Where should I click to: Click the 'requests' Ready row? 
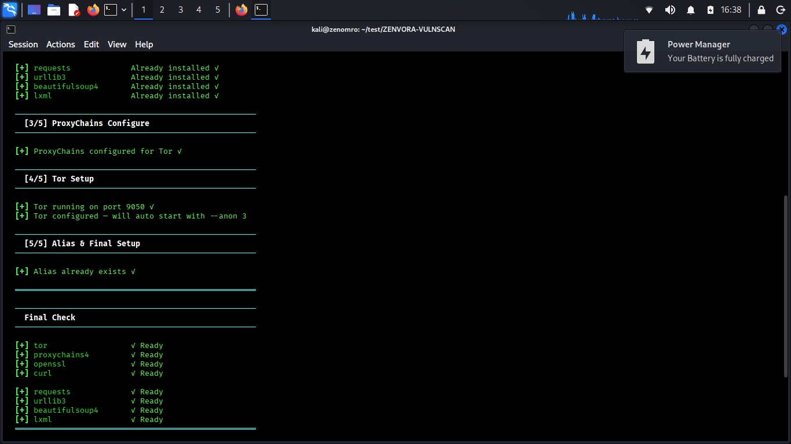click(89, 391)
